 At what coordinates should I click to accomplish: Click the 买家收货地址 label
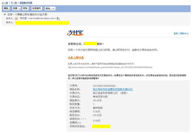[77, 126]
